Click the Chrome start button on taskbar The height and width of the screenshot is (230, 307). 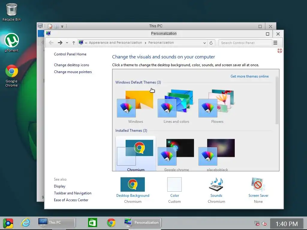coord(8,223)
